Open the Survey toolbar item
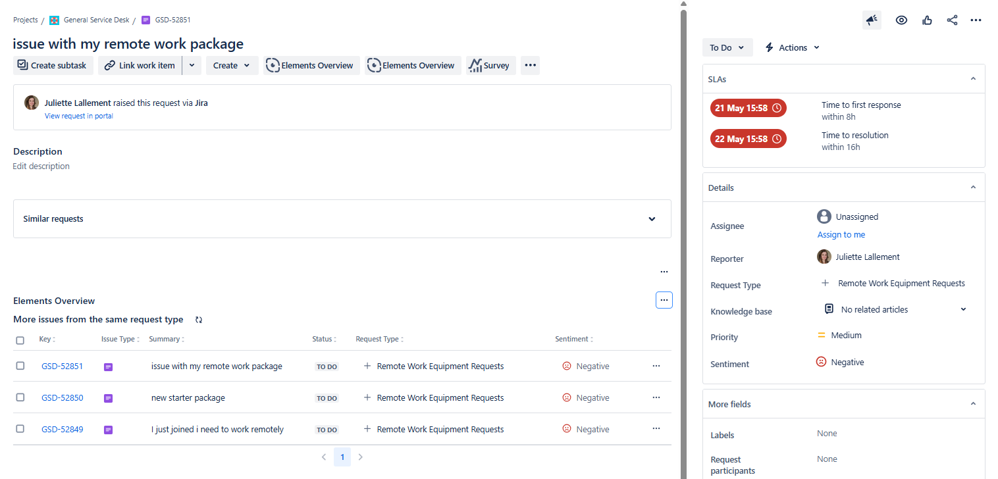The image size is (998, 479). 490,66
